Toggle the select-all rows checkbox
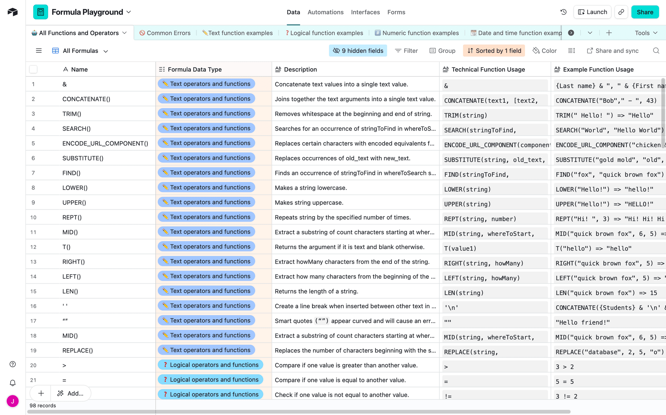 [33, 69]
